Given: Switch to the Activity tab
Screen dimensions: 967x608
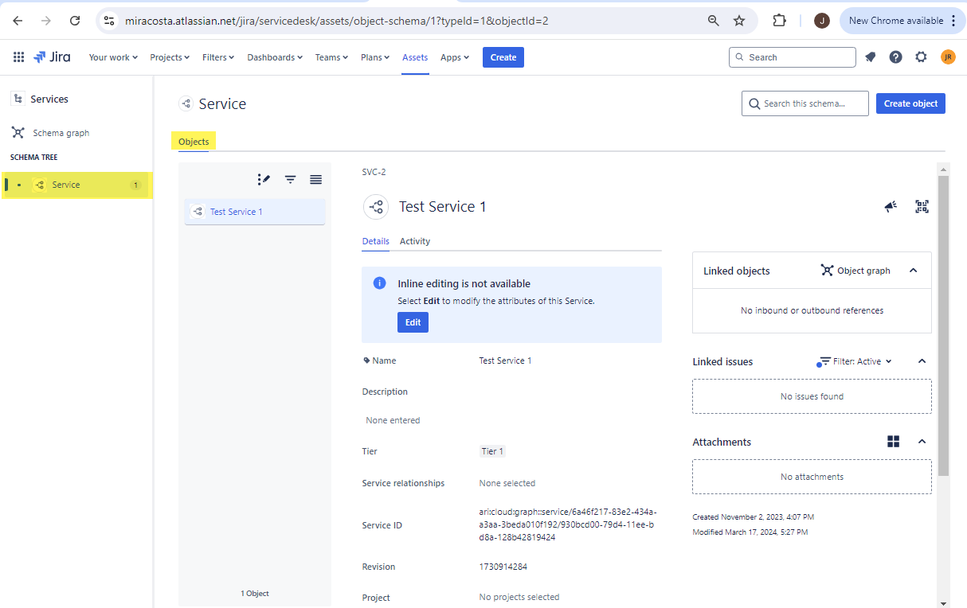Looking at the screenshot, I should click(x=415, y=241).
